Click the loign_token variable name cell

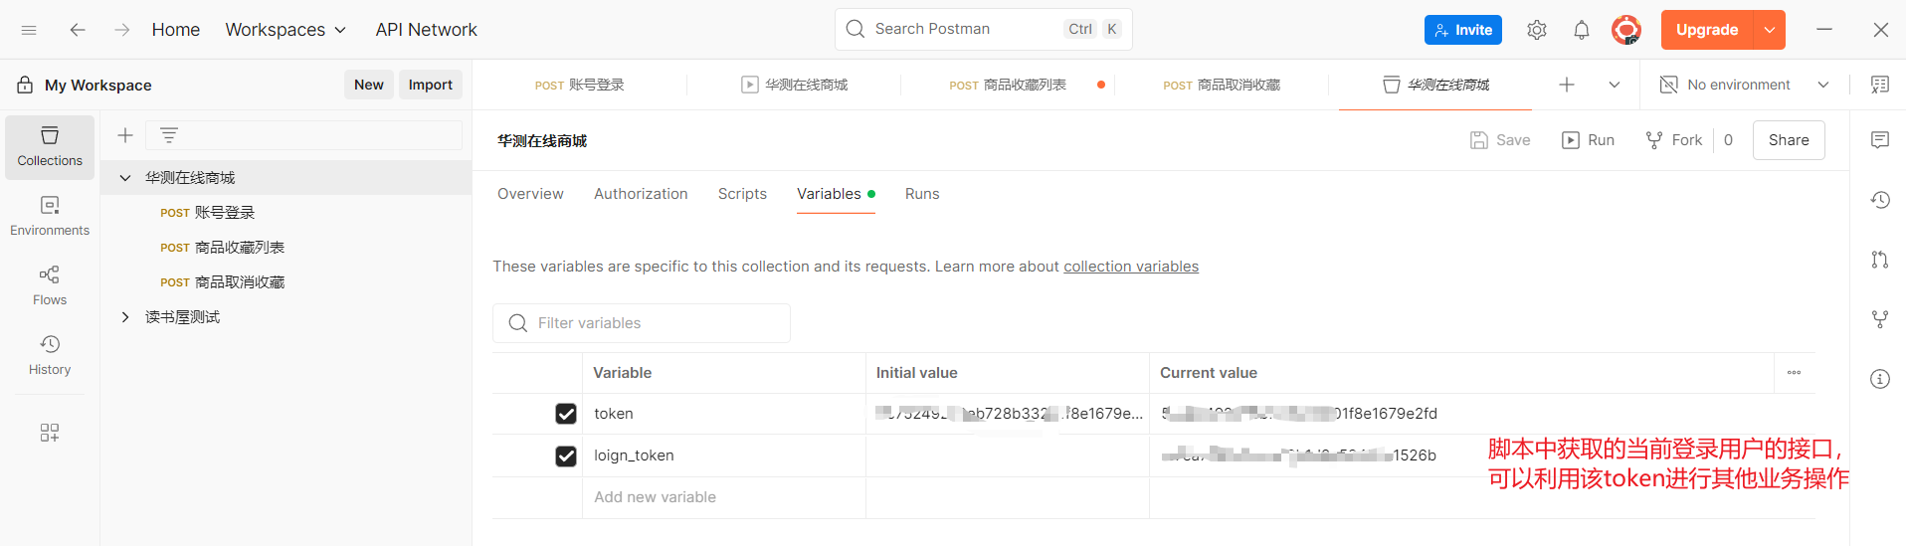click(x=723, y=455)
